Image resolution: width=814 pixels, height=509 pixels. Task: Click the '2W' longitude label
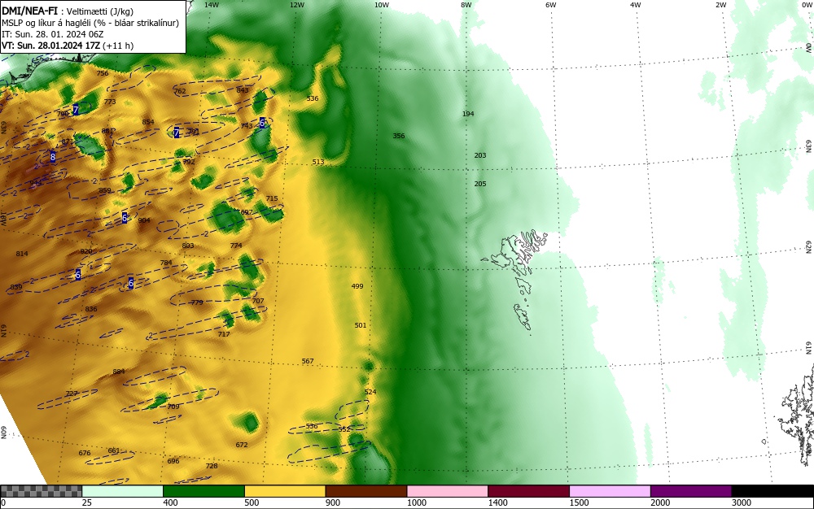(720, 5)
